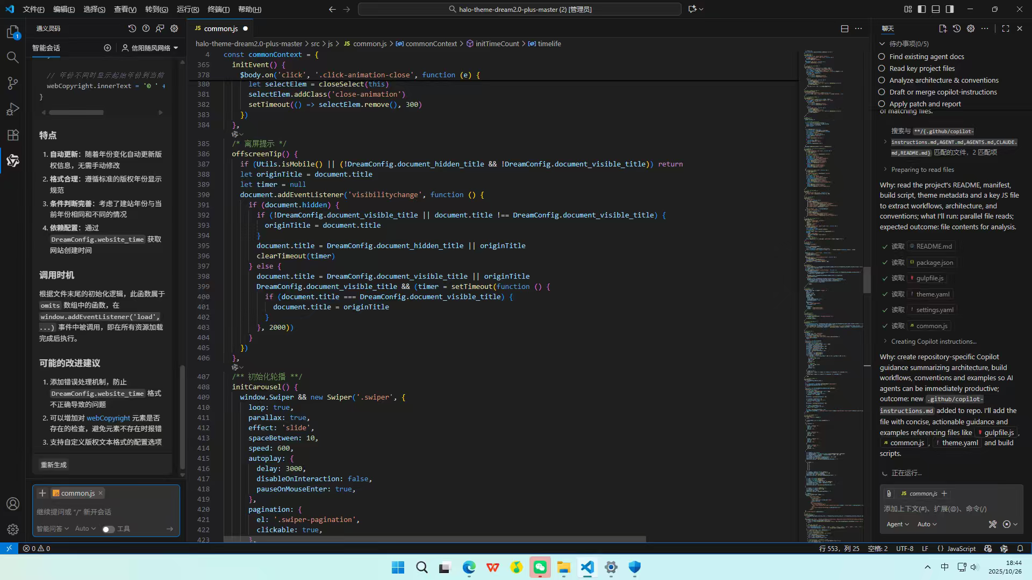Check the 'Find existing agent docs' todo circle
1032x580 pixels.
coord(881,56)
